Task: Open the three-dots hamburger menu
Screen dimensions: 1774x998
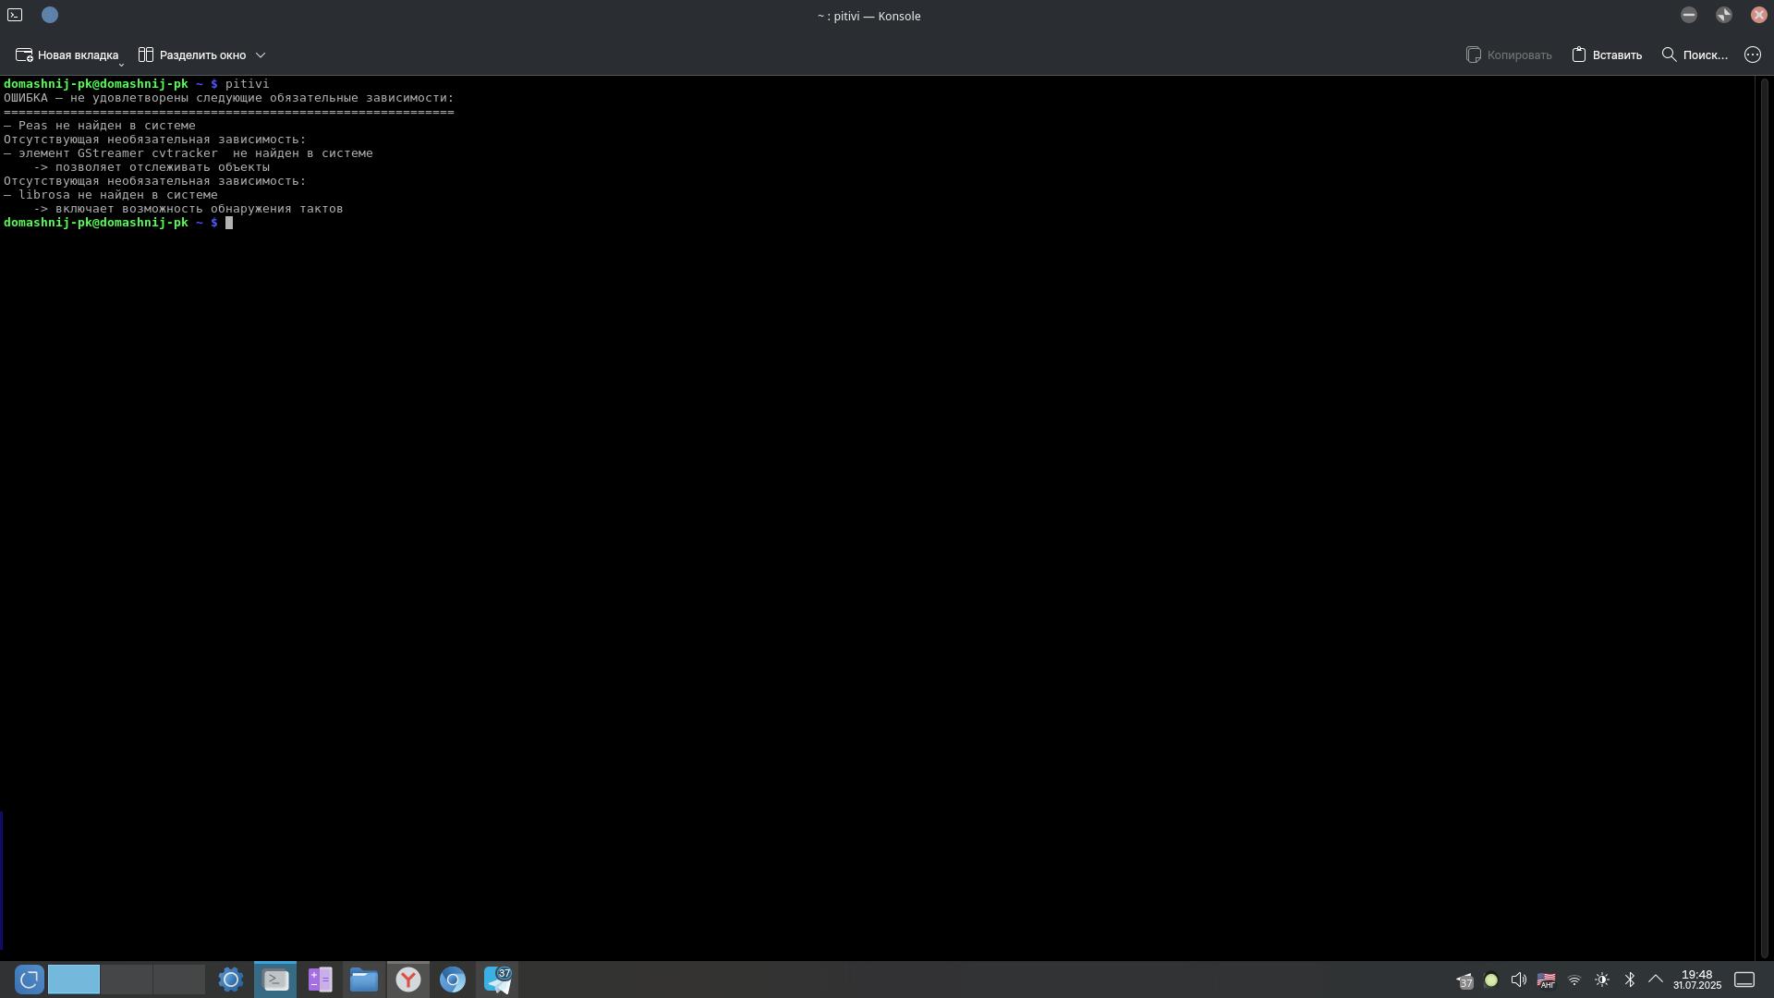Action: [1752, 55]
